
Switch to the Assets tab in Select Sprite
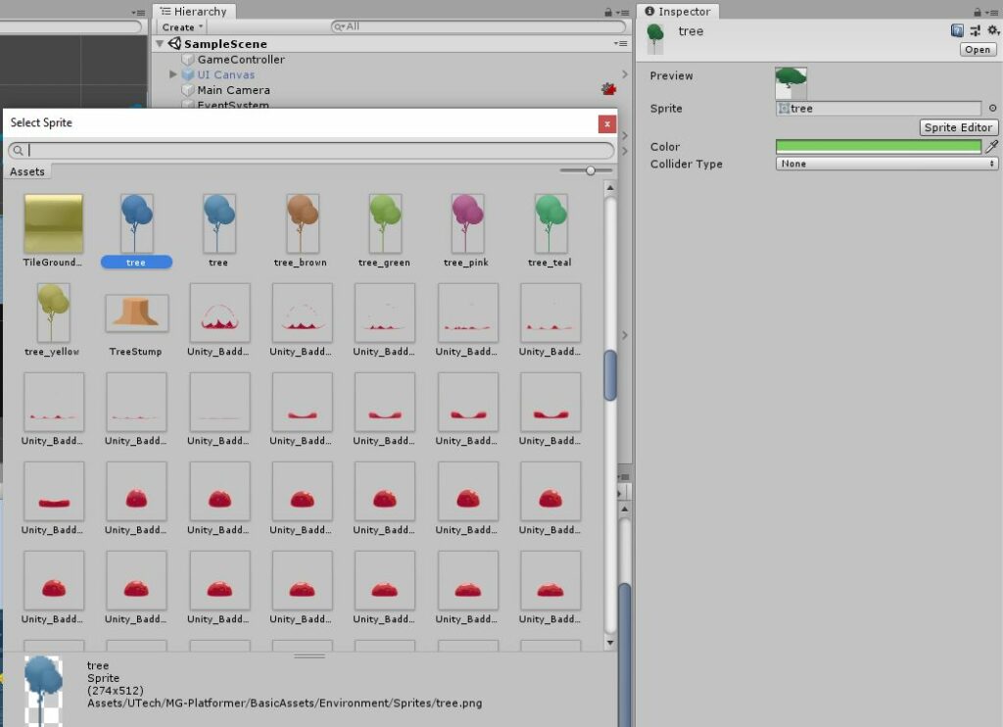tap(27, 171)
